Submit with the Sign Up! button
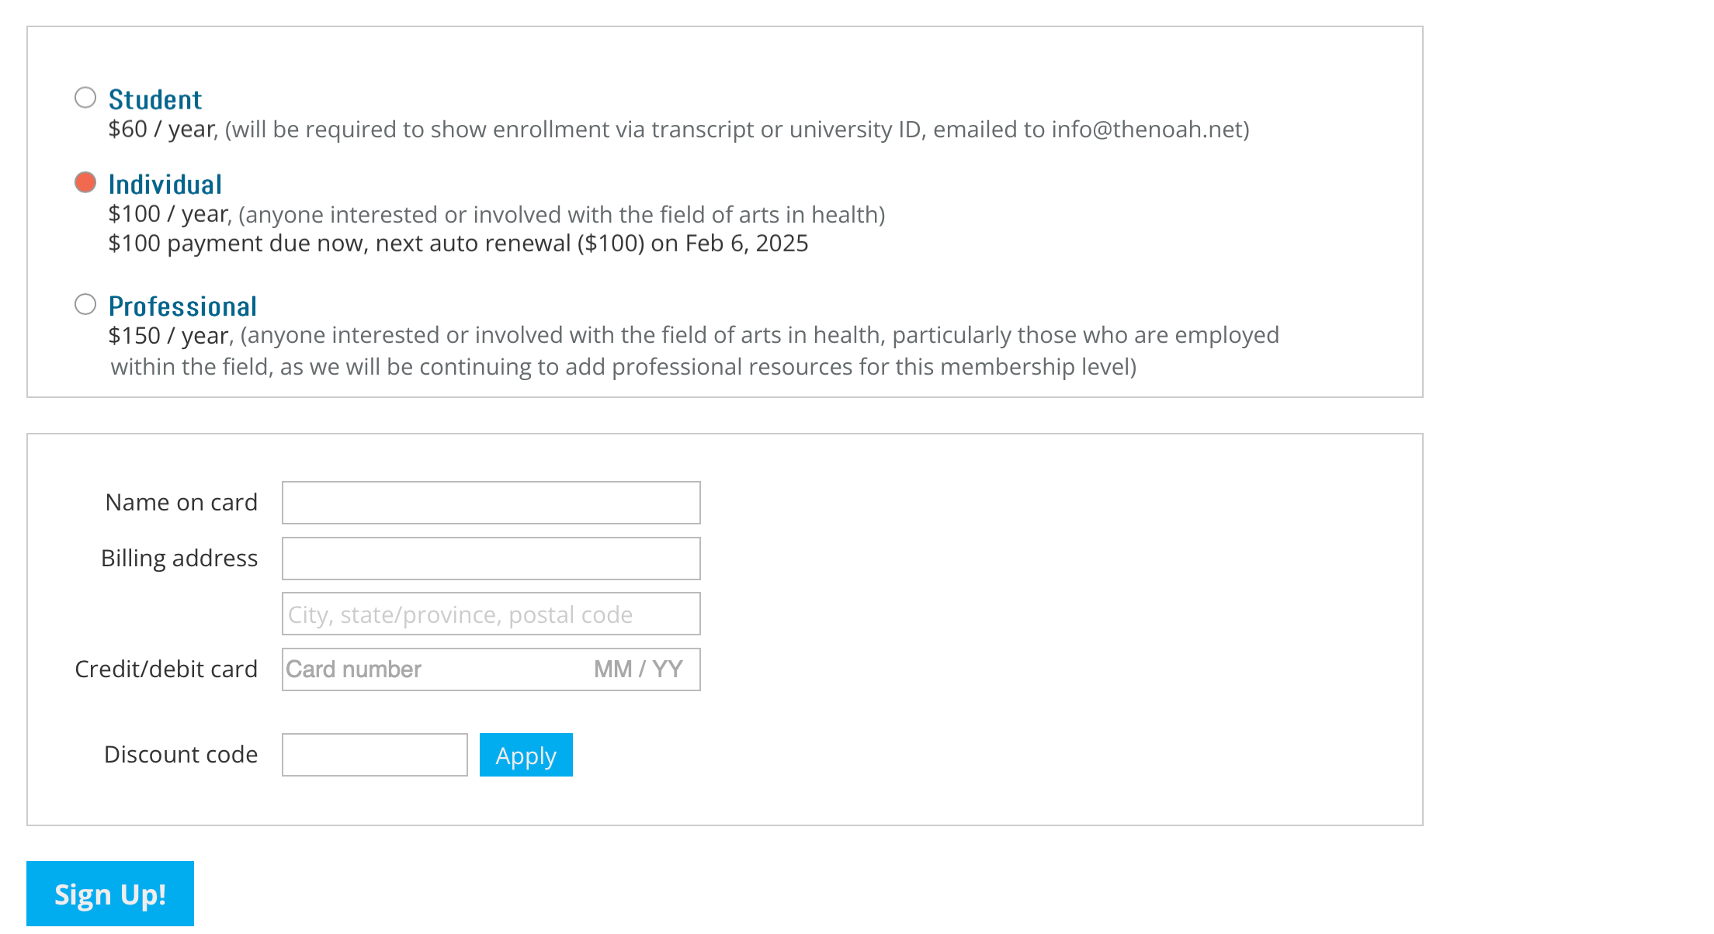 pyautogui.click(x=110, y=894)
